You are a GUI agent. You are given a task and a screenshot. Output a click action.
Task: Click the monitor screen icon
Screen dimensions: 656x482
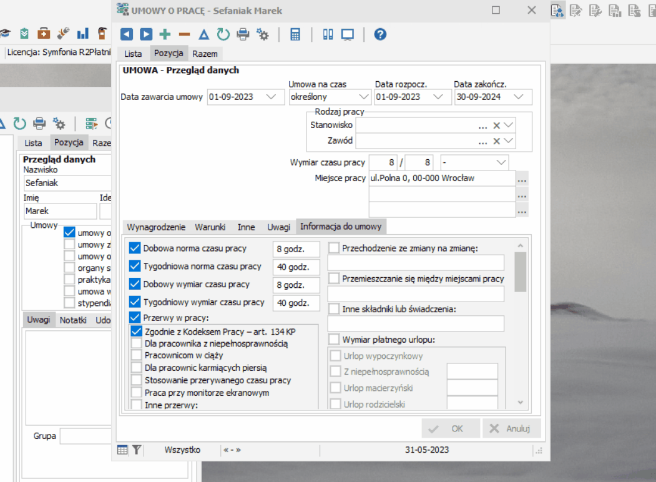[x=348, y=34]
